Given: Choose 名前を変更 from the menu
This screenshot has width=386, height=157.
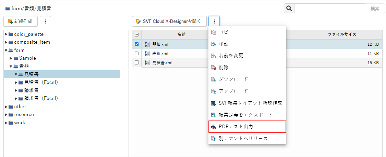Looking at the screenshot, I should point(247,56).
